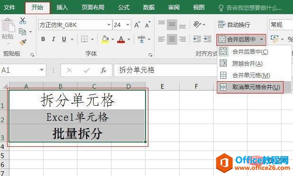The width and height of the screenshot is (293, 176).
Task: Switch to the 插入 tab
Action: (62, 8)
